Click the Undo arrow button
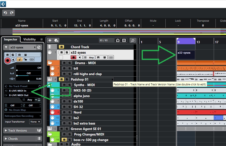 tap(6, 13)
